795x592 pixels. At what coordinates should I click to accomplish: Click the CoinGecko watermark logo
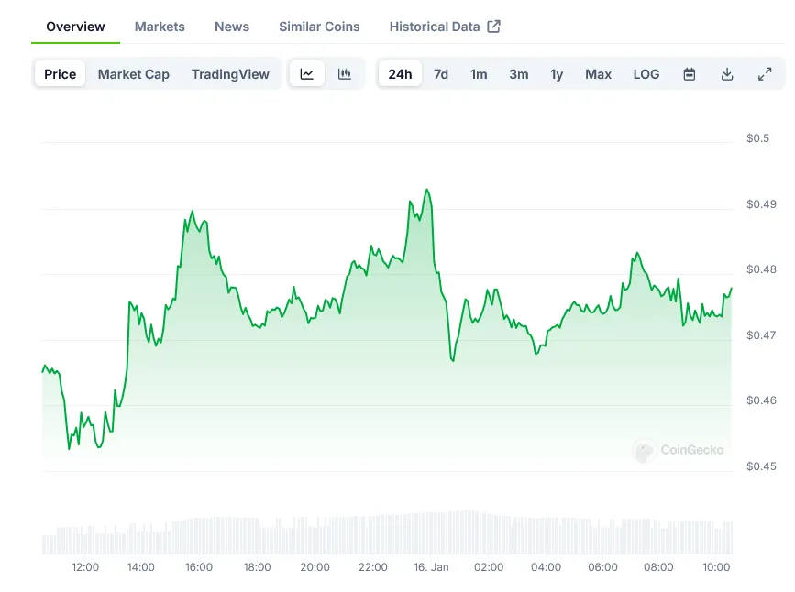click(x=679, y=450)
